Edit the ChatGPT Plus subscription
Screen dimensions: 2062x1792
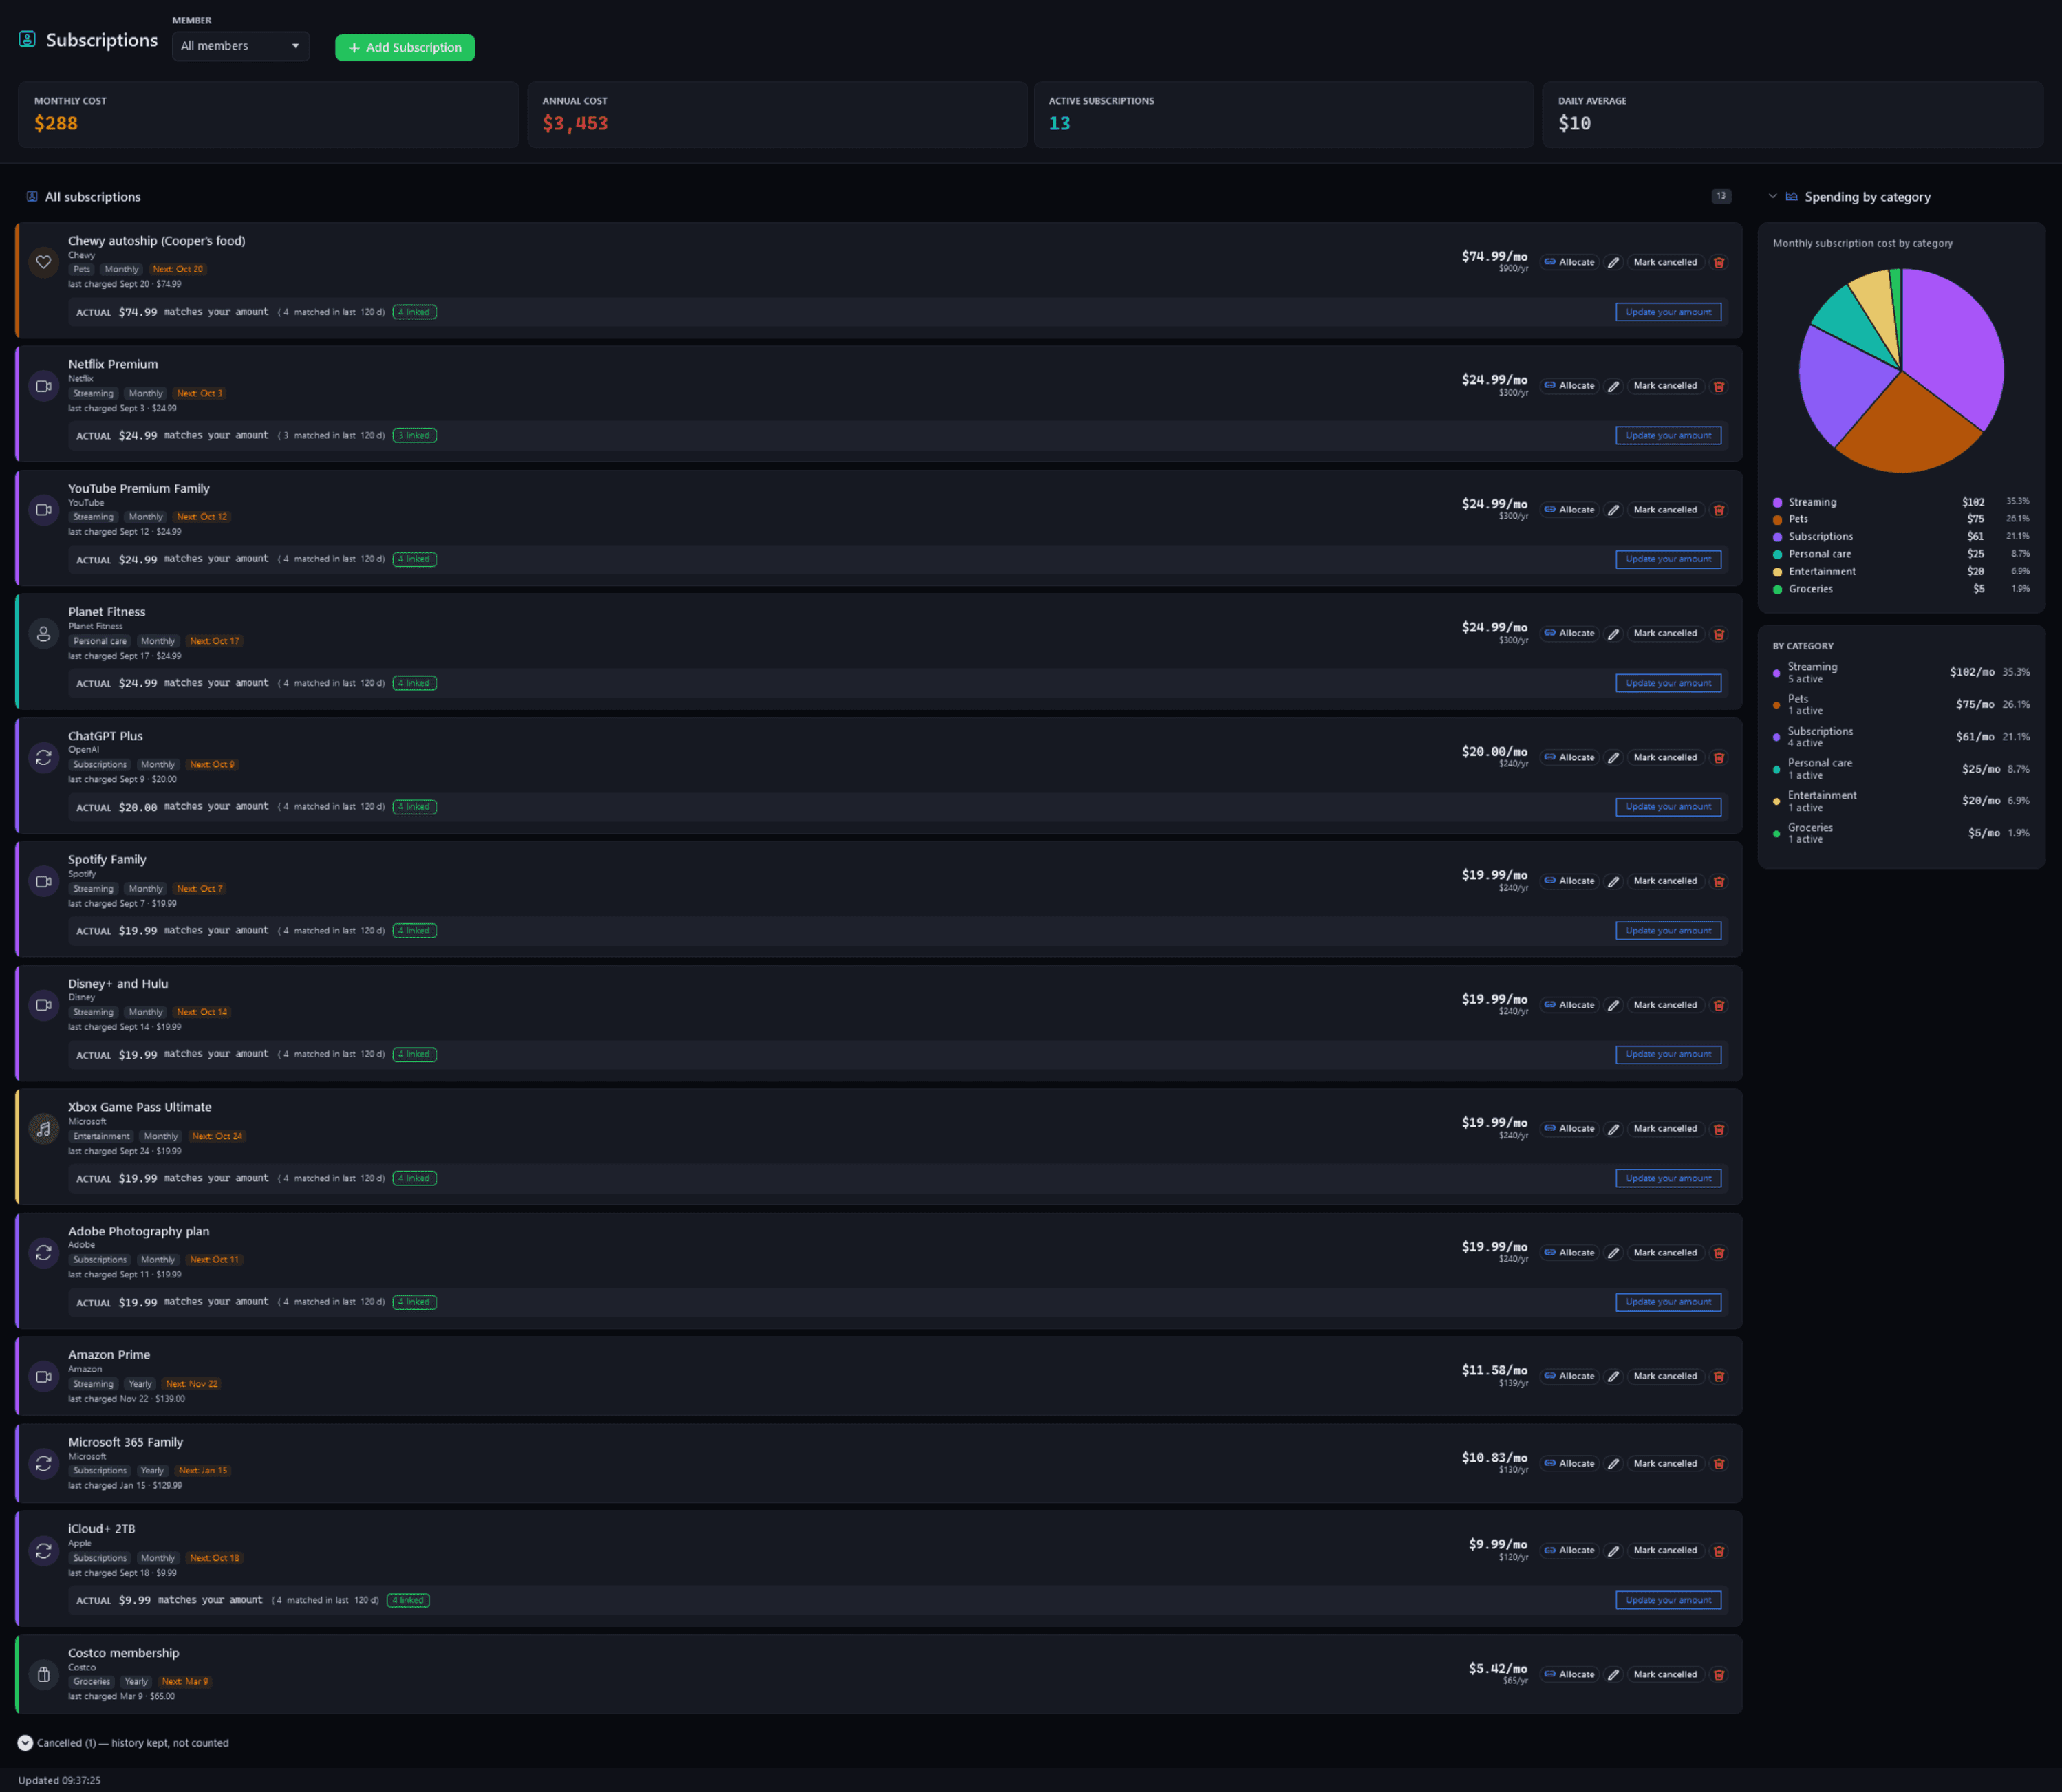coord(1613,758)
